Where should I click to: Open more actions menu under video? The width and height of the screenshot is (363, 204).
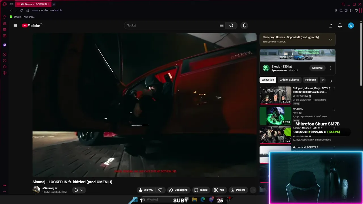tap(253, 190)
